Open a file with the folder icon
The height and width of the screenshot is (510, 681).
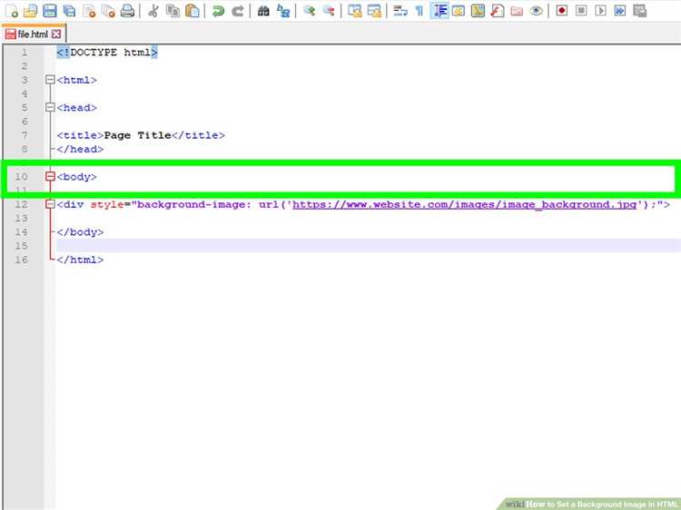[30, 11]
